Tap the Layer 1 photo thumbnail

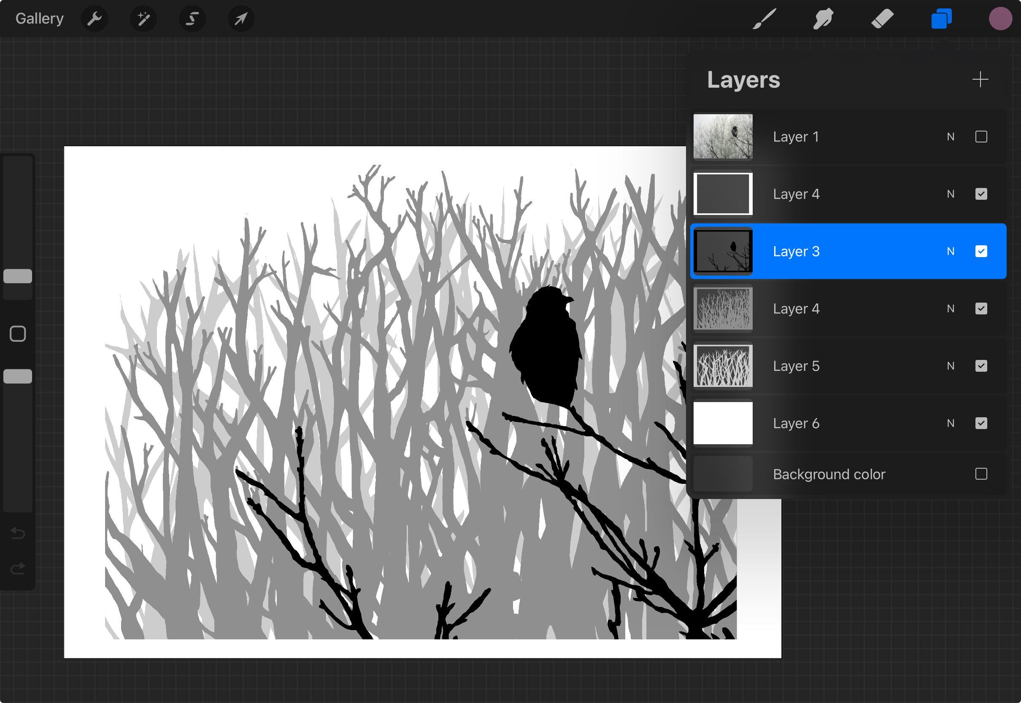click(x=723, y=137)
